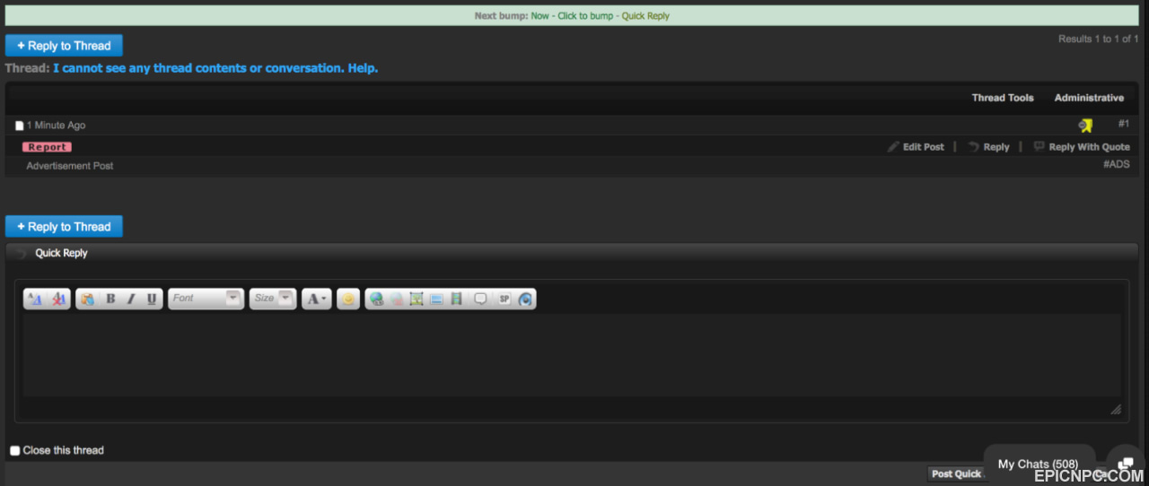Image resolution: width=1149 pixels, height=486 pixels.
Task: Click the top Reply to Thread button
Action: click(x=64, y=46)
